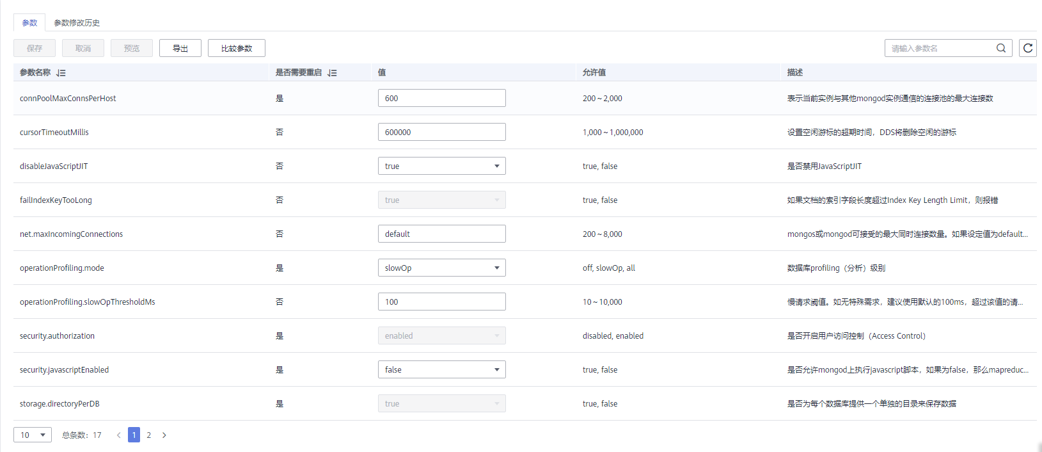Click the refresh icon button
The height and width of the screenshot is (452, 1042).
(1027, 48)
